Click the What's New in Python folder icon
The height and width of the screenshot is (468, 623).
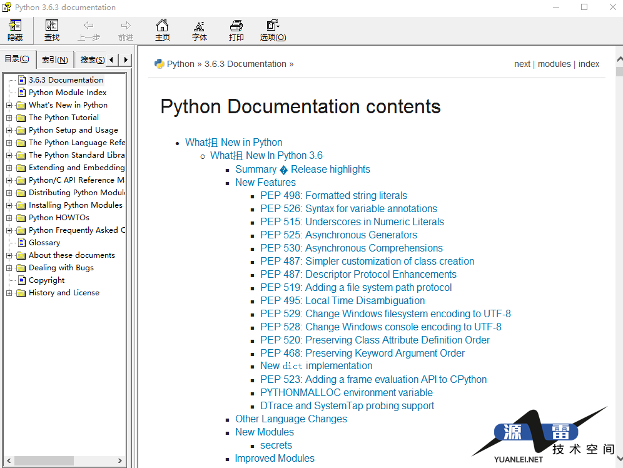(21, 105)
